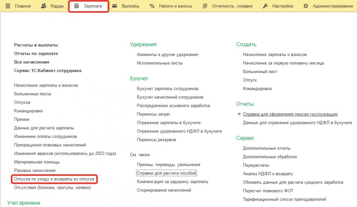Open Тарификационный список преподавателей

[x=285, y=200]
